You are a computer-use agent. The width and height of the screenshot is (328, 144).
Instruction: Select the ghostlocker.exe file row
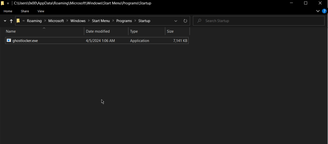point(97,41)
